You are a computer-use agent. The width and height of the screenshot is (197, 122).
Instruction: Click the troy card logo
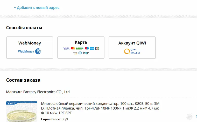[86, 53]
